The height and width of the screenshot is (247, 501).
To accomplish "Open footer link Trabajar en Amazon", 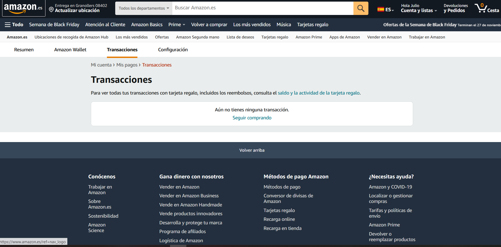I will point(100,190).
